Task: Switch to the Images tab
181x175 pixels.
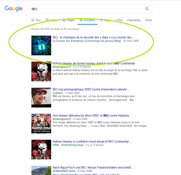Action: [x=69, y=20]
